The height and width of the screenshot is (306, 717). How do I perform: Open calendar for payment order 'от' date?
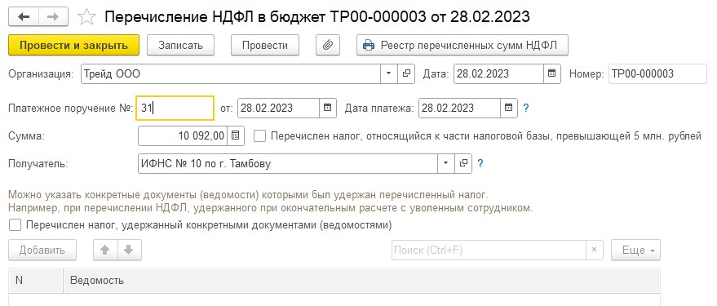pyautogui.click(x=327, y=108)
